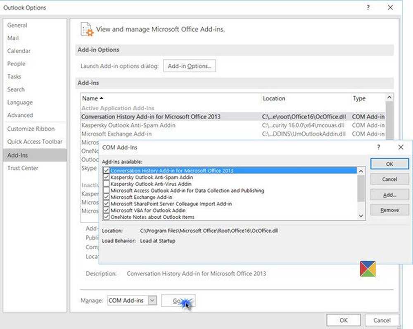Click the Add-ins page header icon
This screenshot has width=413, height=329.
tap(87, 30)
